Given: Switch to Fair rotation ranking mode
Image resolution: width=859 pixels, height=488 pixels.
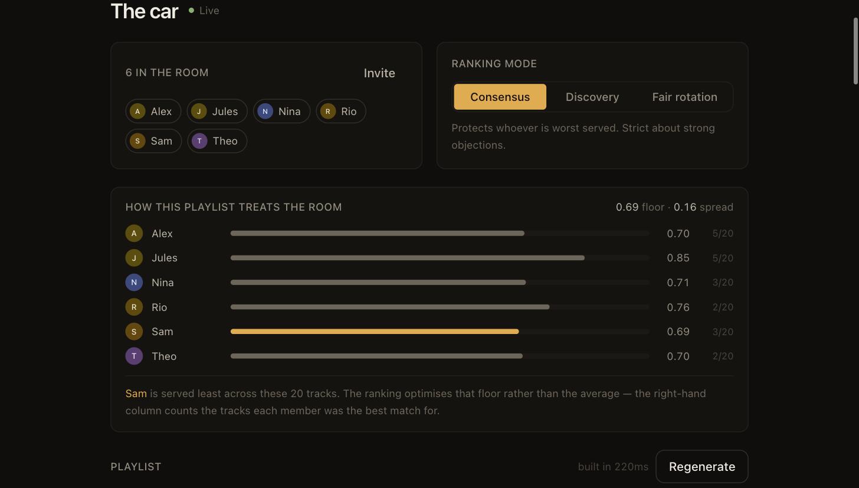Looking at the screenshot, I should [684, 97].
